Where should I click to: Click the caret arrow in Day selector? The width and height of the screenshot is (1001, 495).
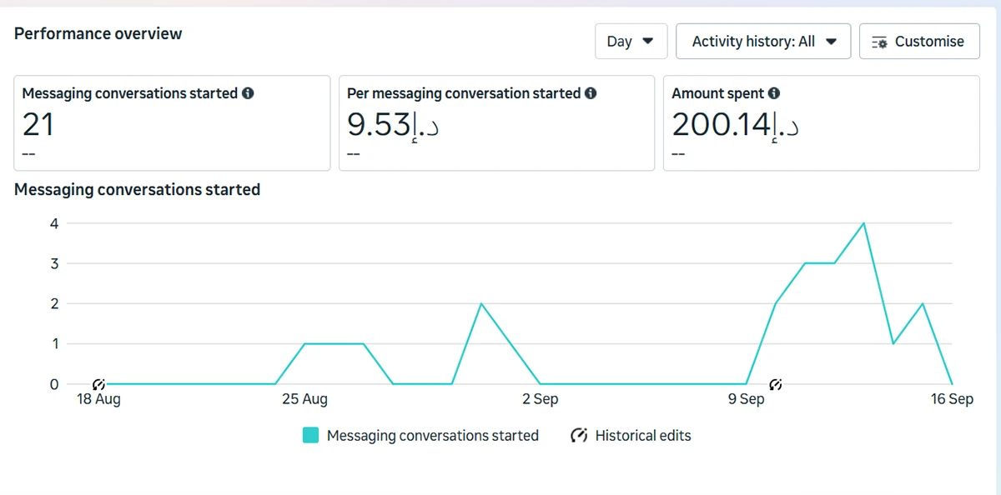[x=648, y=42]
